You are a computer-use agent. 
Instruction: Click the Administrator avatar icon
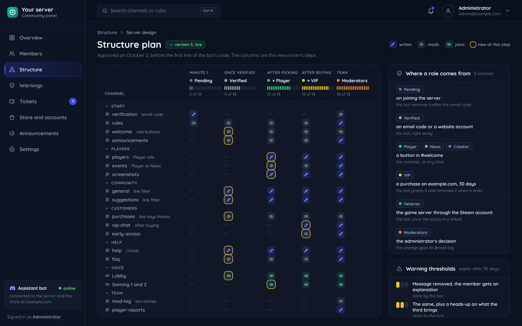point(448,11)
